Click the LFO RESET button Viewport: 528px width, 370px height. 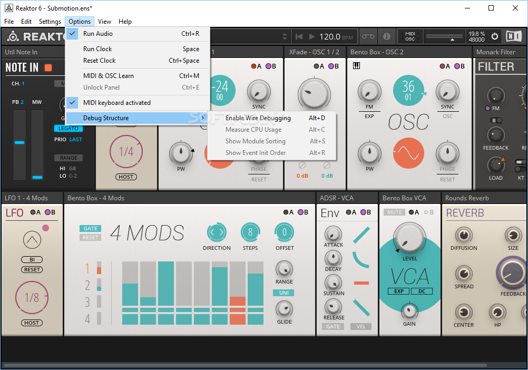(x=32, y=270)
